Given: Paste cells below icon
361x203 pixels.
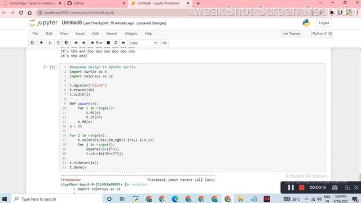Looking at the screenshot, I should click(67, 43).
